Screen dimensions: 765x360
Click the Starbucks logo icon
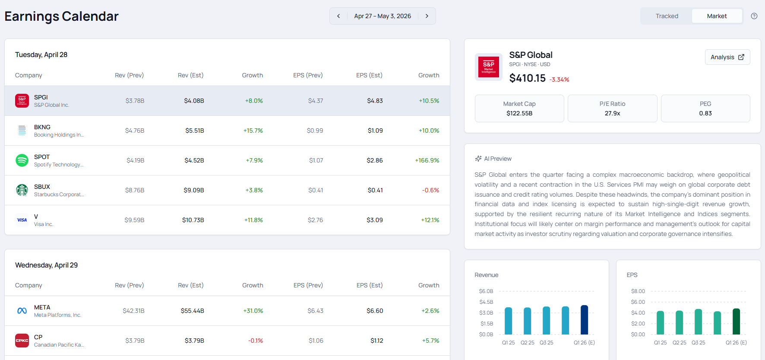click(22, 190)
